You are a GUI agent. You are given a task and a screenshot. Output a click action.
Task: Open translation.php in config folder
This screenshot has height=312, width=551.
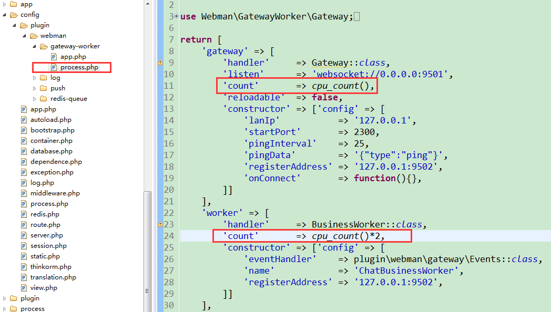point(53,278)
